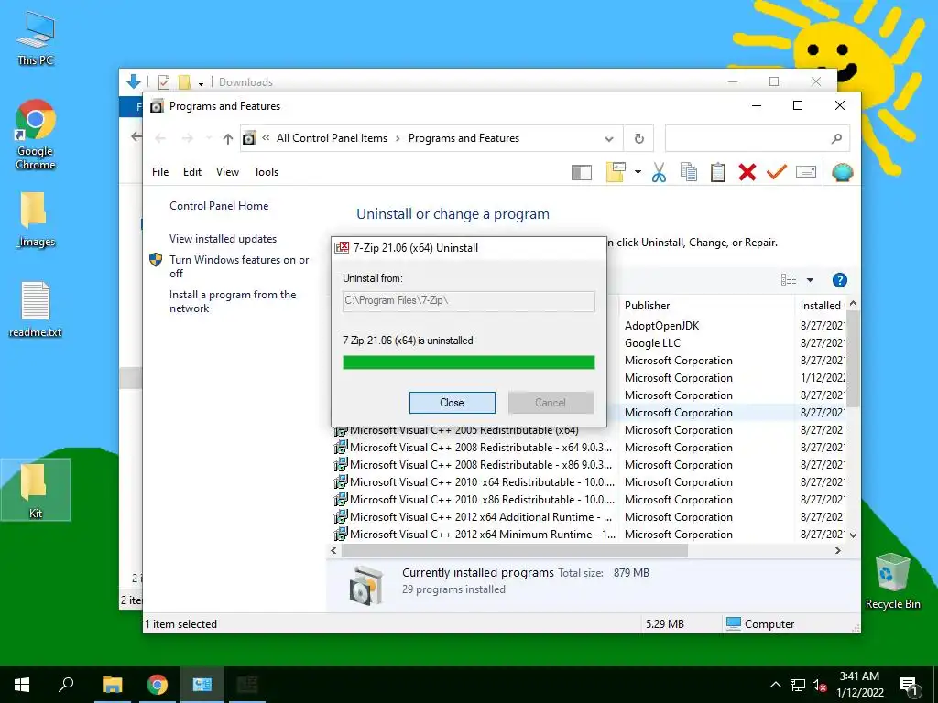
Task: Toggle the navigation pane layout icon
Action: coord(582,173)
